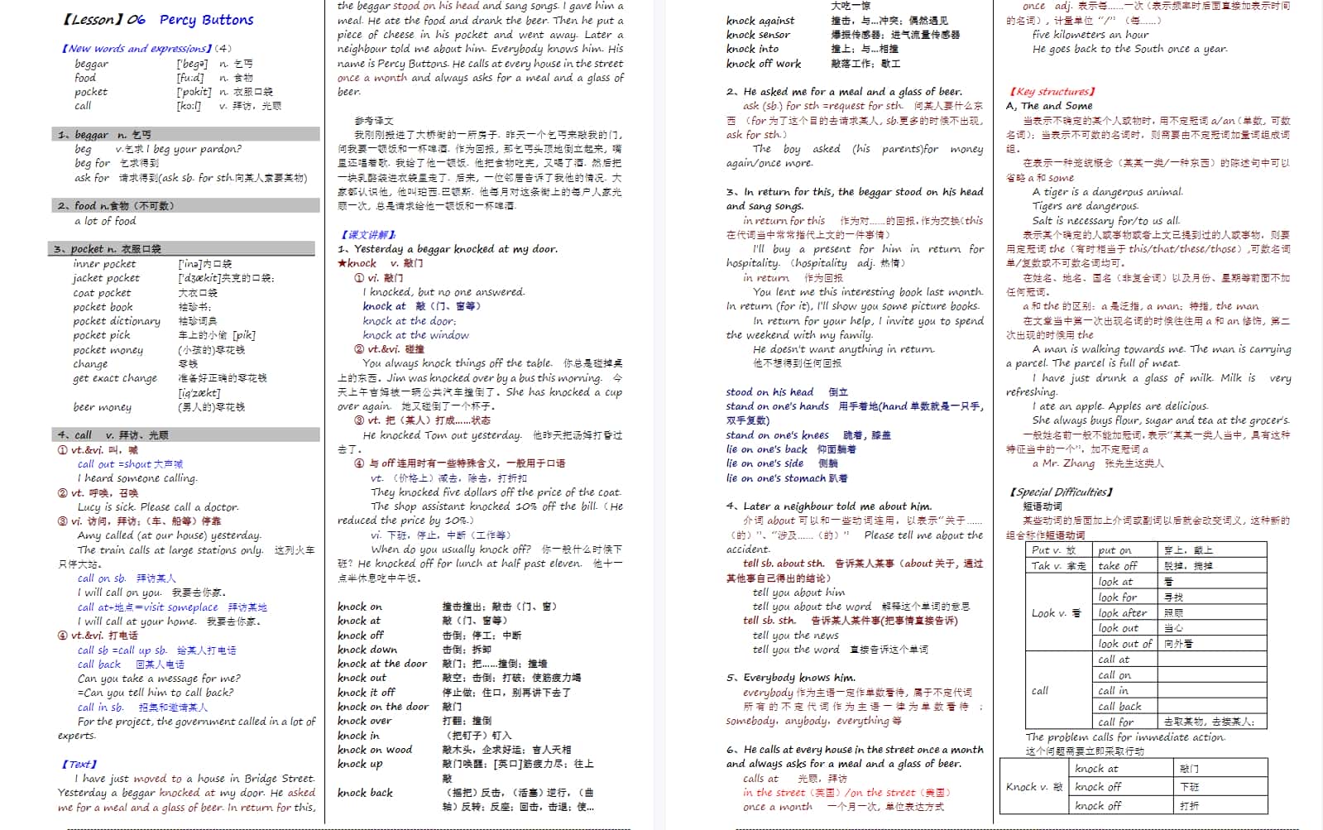The width and height of the screenshot is (1323, 830).
Task: Click heading "5、Everybody knows him."
Action: [791, 678]
